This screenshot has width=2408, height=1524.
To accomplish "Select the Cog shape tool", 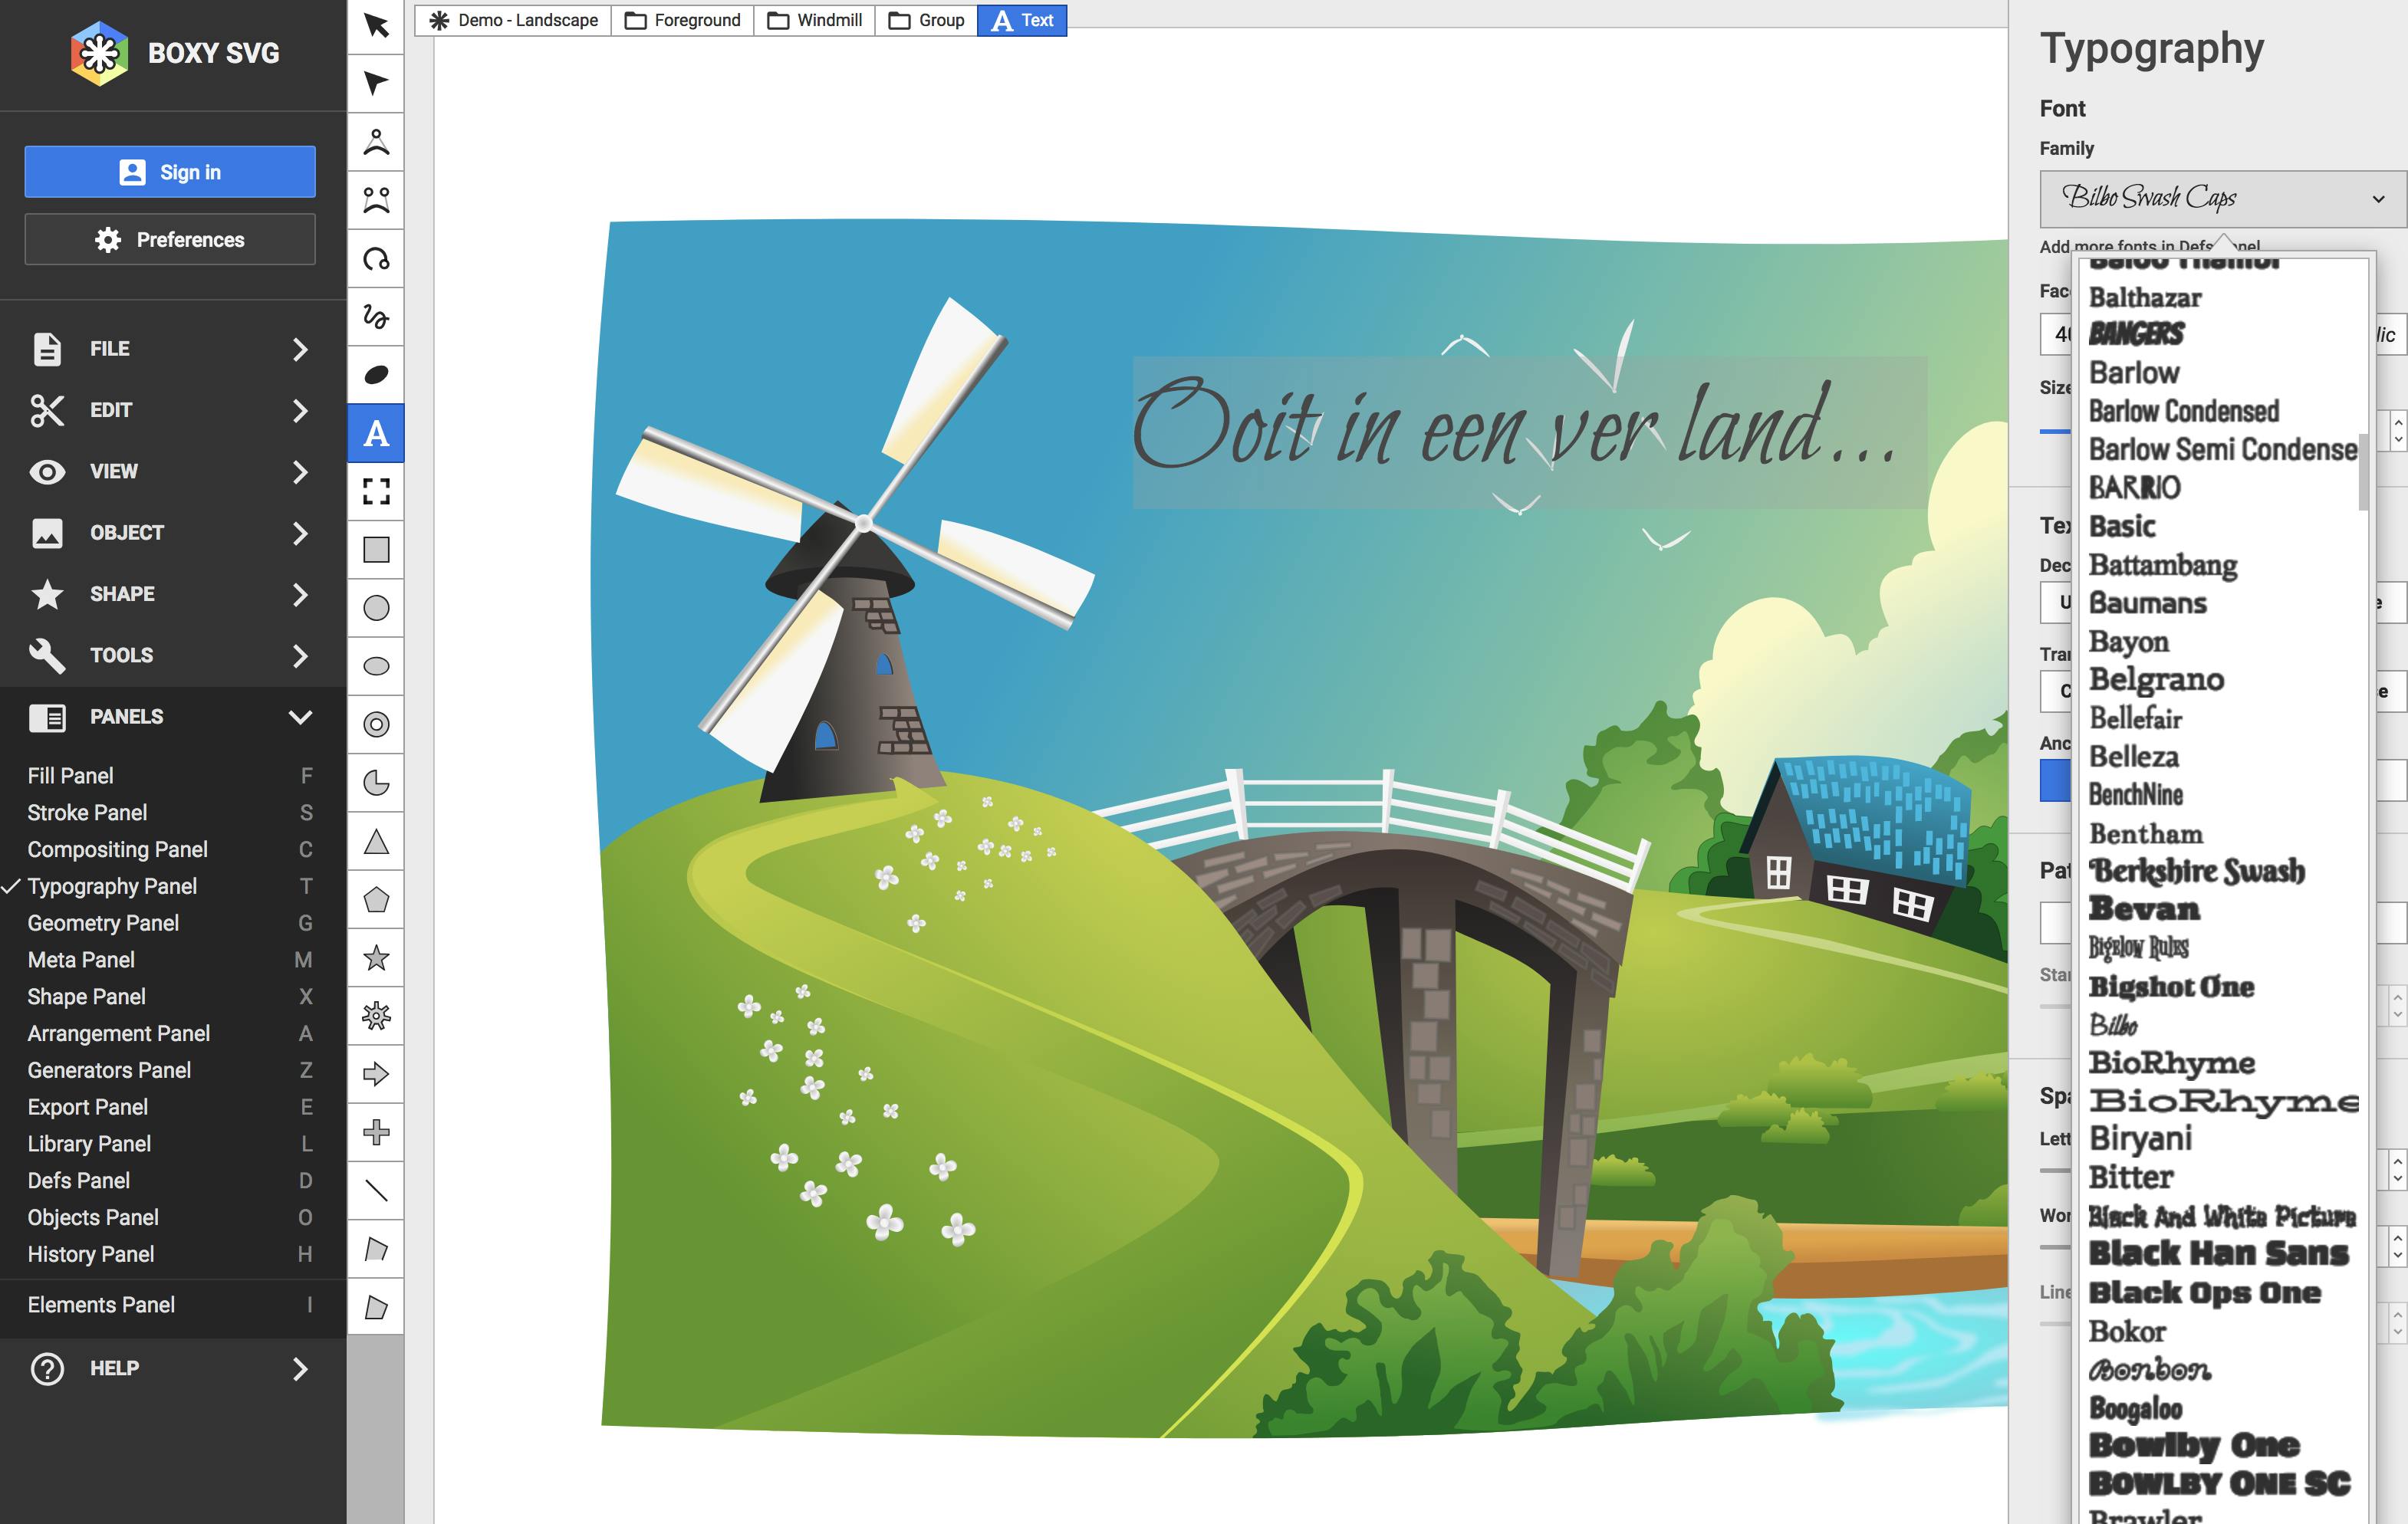I will click(x=375, y=1017).
